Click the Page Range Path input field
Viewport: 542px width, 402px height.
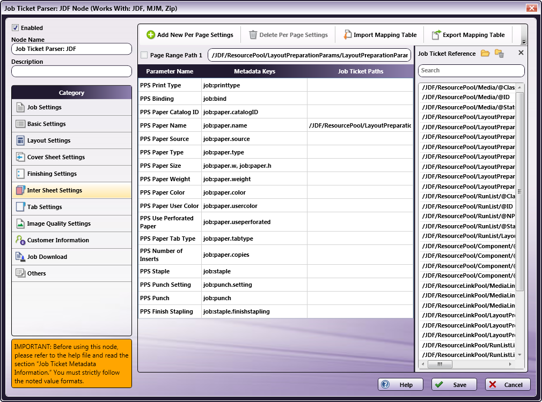coord(309,55)
